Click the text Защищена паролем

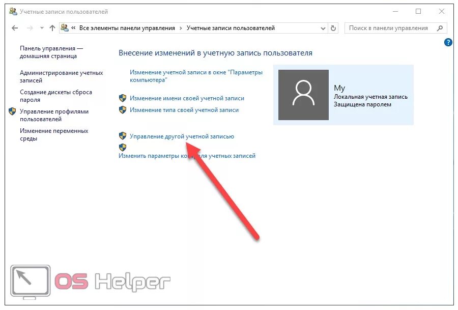[362, 104]
